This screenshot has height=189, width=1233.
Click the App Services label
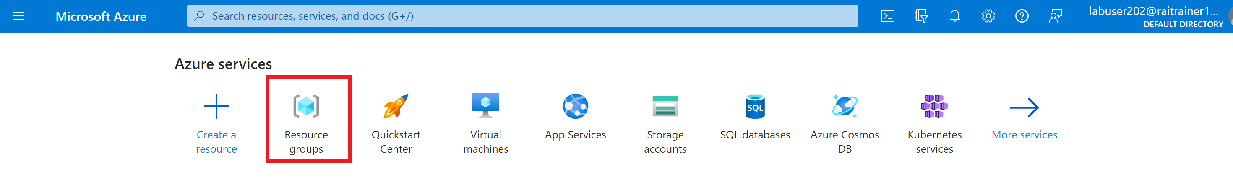pos(575,135)
